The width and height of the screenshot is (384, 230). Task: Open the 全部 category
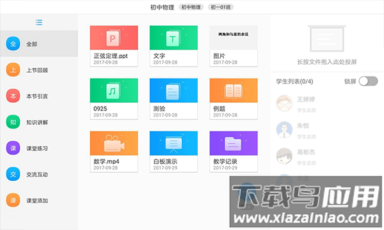39,43
